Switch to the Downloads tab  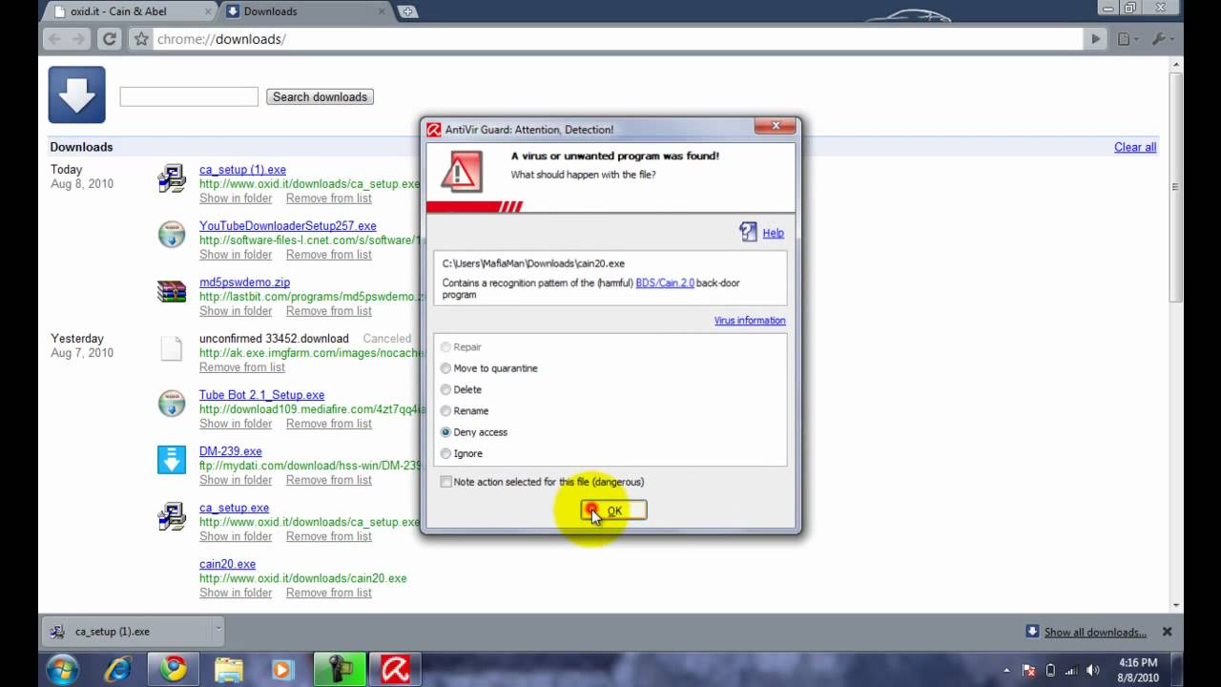[x=308, y=11]
